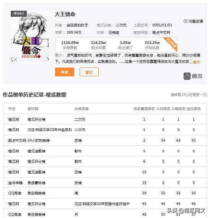This screenshot has width=210, height=218.
Task: Click highest rank 45 cell
Action: (144, 204)
